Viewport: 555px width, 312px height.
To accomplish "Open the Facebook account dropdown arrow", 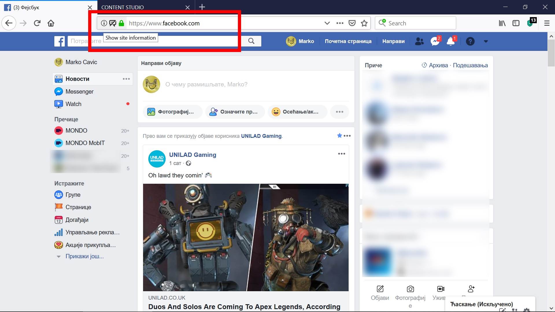I will pos(486,41).
